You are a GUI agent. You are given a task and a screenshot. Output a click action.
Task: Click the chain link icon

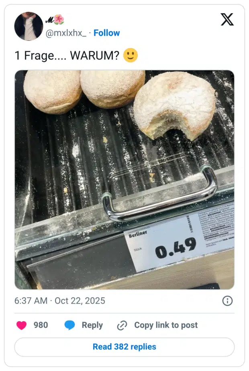(122, 325)
